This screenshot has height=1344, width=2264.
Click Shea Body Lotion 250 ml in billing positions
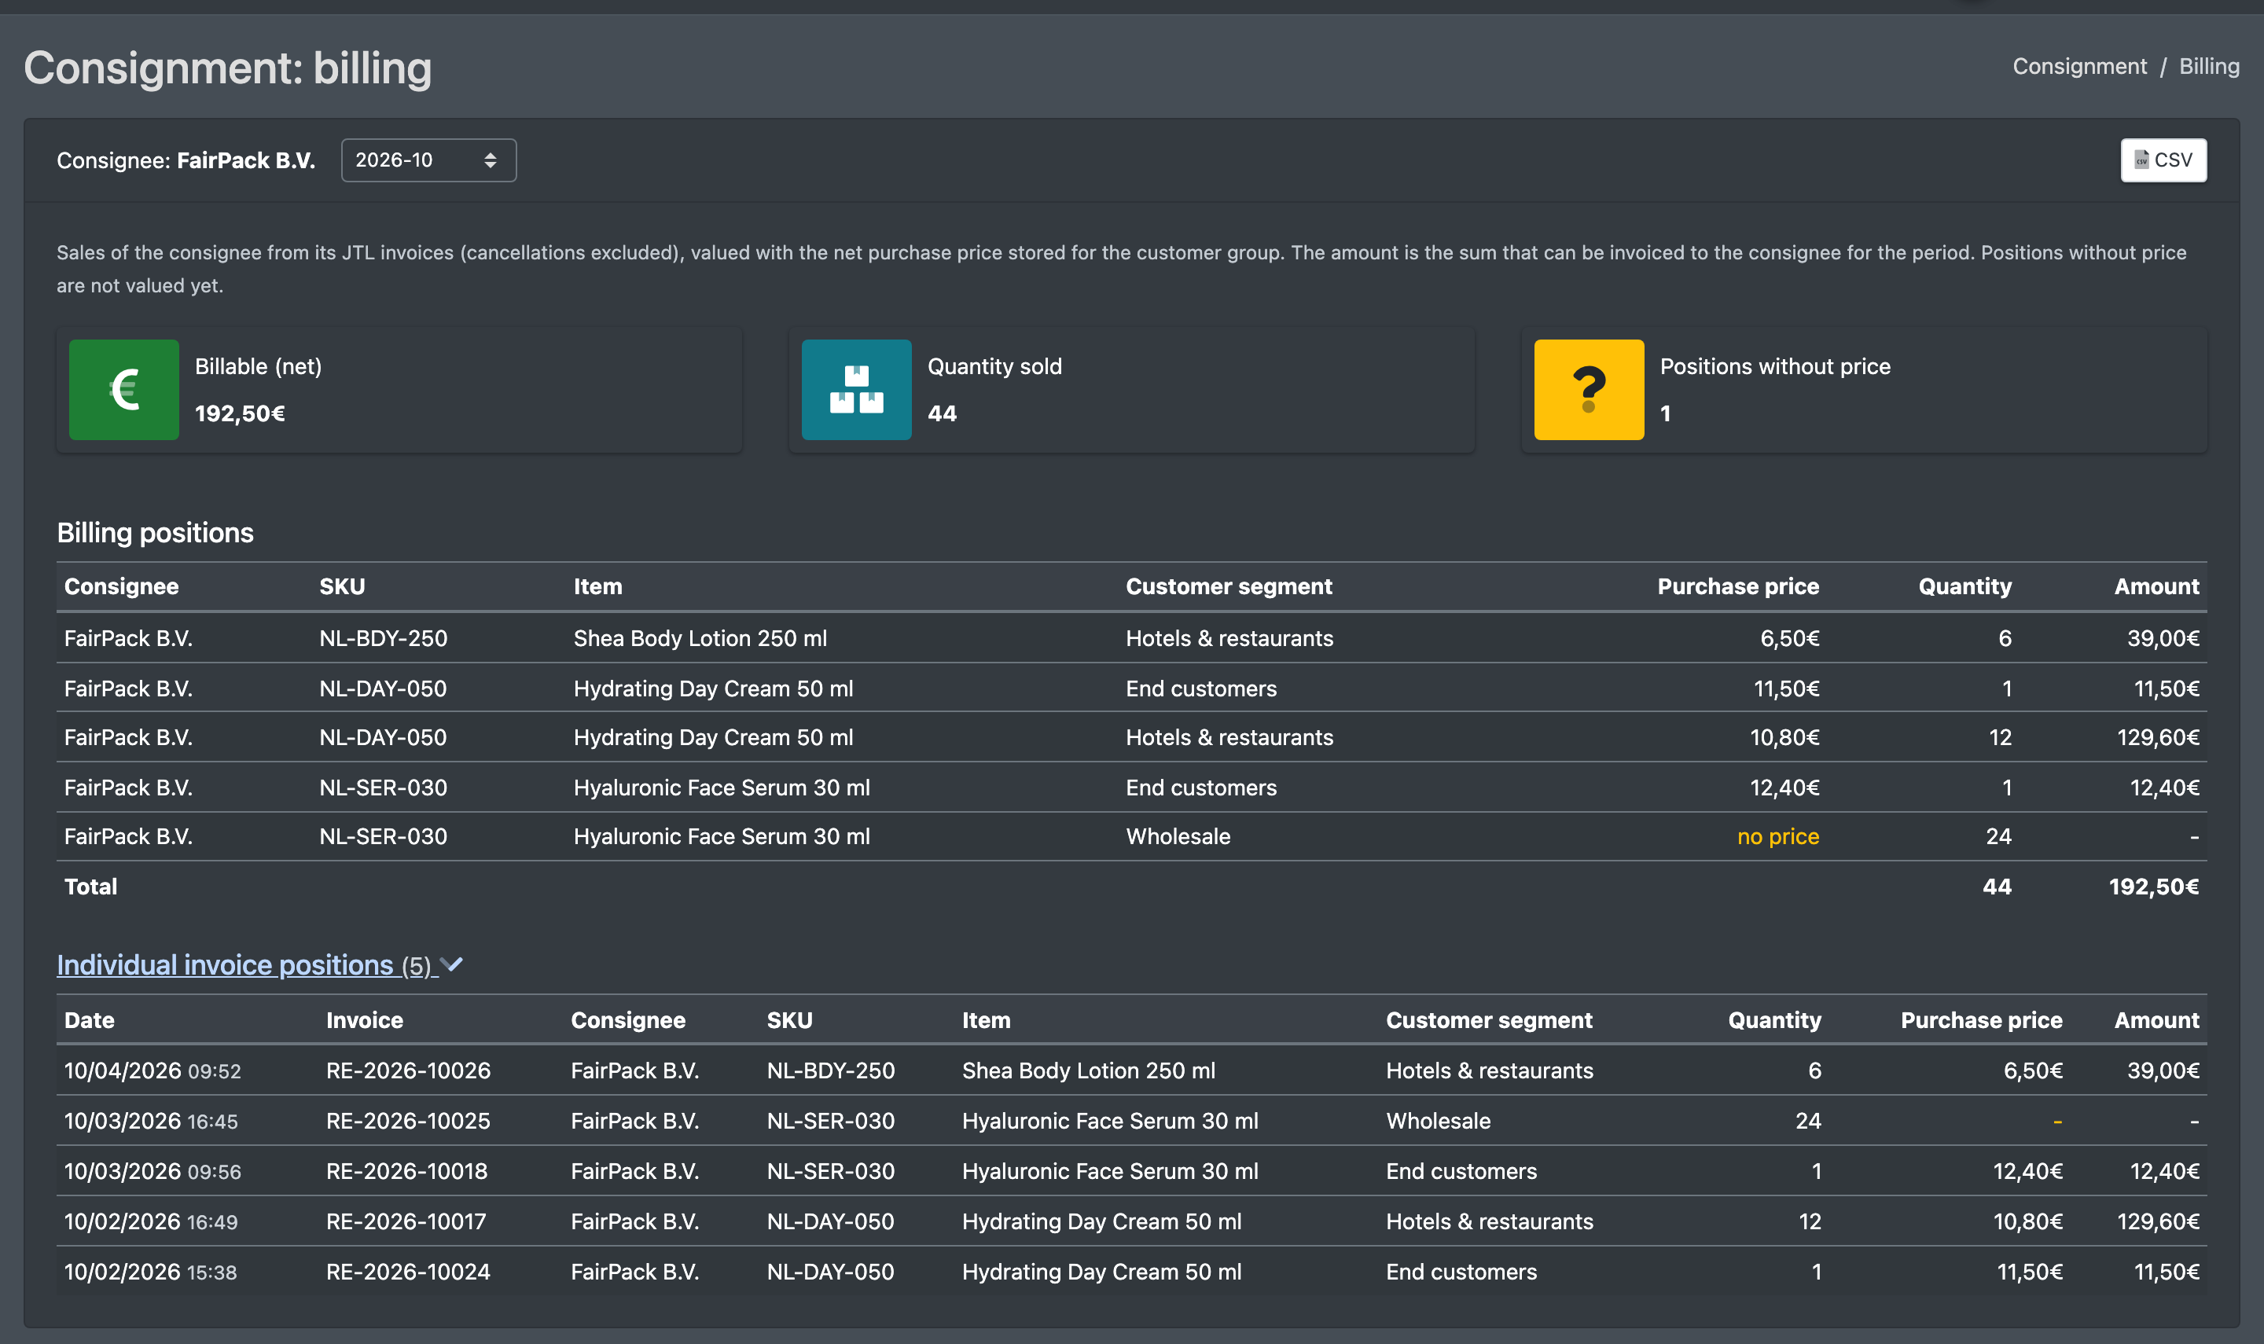coord(700,638)
